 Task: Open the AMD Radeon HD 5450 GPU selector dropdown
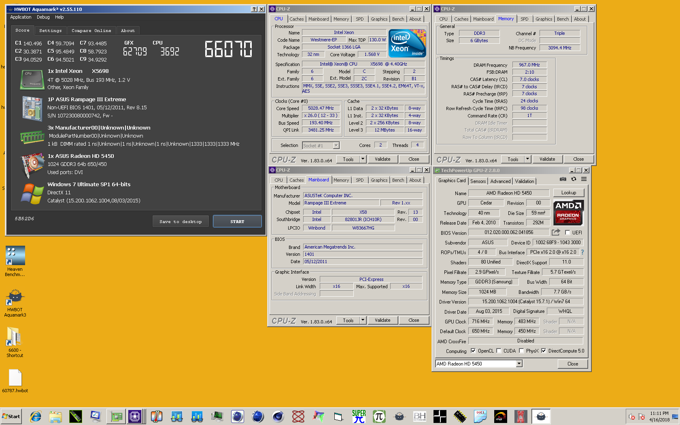pyautogui.click(x=519, y=363)
